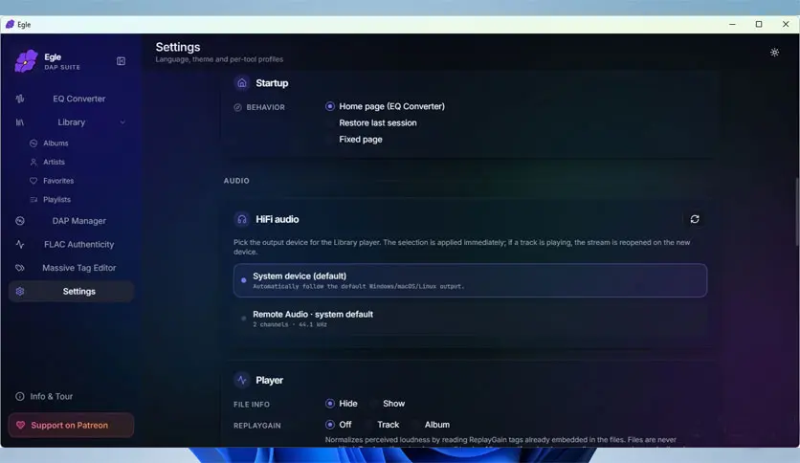The image size is (800, 463).
Task: Click the Library books icon
Action: [20, 122]
